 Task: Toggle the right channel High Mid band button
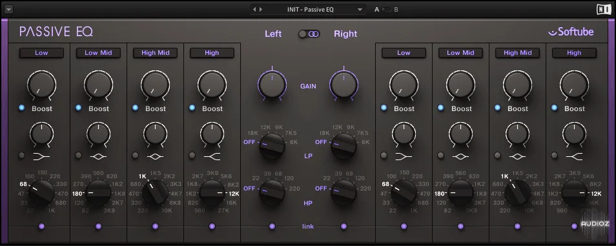(x=517, y=53)
